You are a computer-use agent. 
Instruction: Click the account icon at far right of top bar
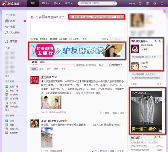pos(162,3)
